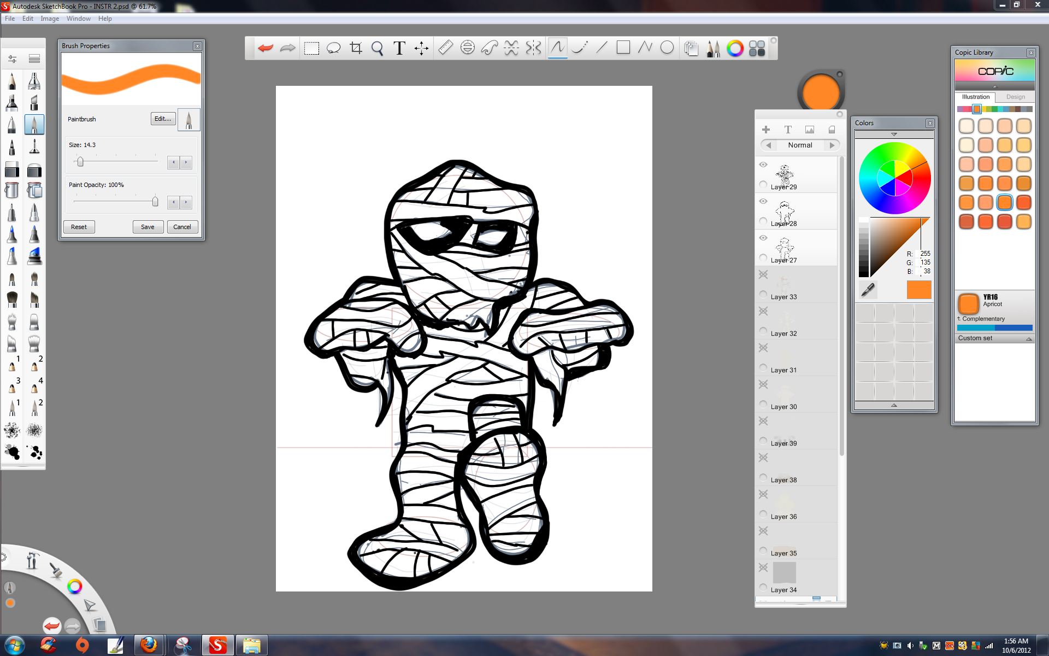The width and height of the screenshot is (1049, 656).
Task: Show hidden Layer 34
Action: [763, 567]
